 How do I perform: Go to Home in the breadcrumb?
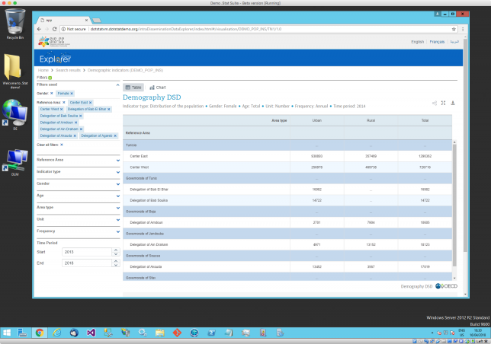coord(43,70)
